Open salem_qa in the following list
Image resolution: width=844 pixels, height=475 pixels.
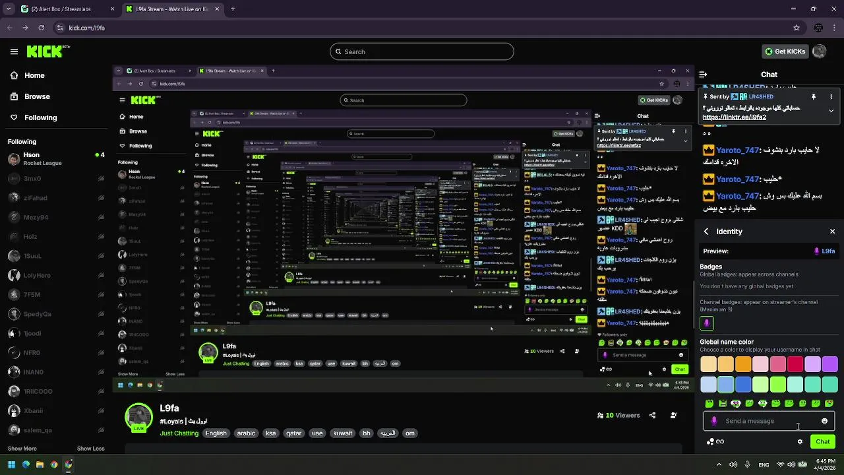tap(56, 430)
